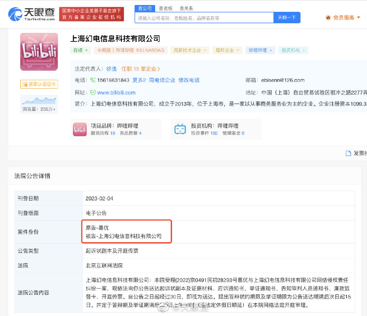Click the phone icon next to 15618631843
367x316 pixels.
click(93, 80)
